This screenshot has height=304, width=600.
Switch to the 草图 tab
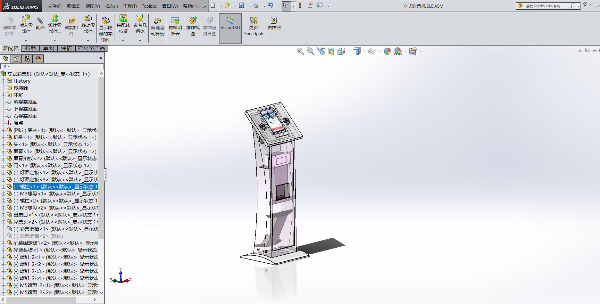pyautogui.click(x=48, y=48)
